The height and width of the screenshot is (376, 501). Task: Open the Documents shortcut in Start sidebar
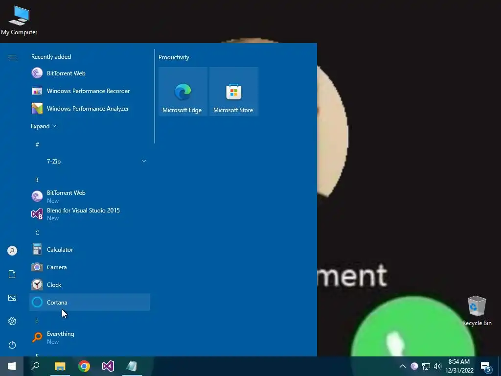click(12, 274)
